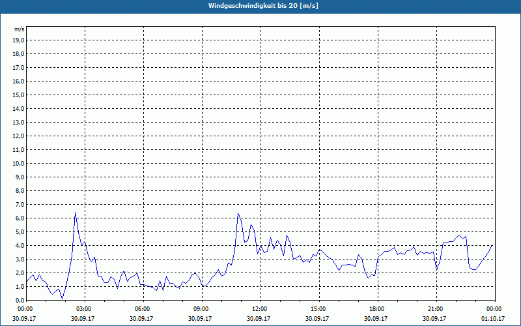
Task: Click the '01.10.17' date label
Action: pyautogui.click(x=493, y=318)
